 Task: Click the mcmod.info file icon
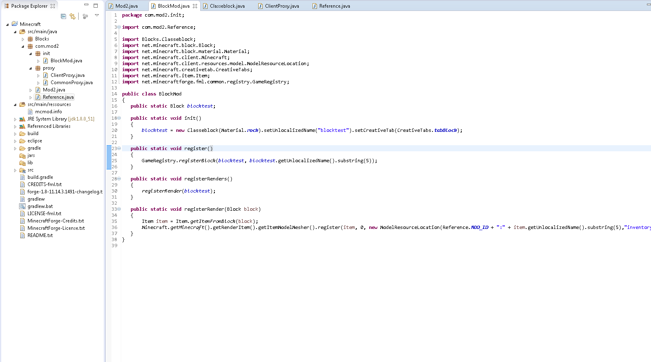(30, 112)
